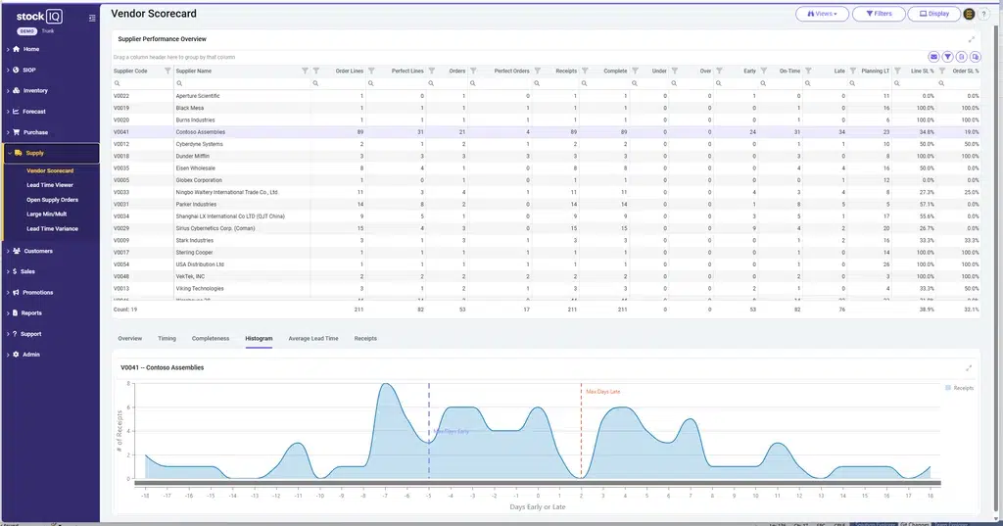Sort by the Supplier Name column header

point(194,72)
